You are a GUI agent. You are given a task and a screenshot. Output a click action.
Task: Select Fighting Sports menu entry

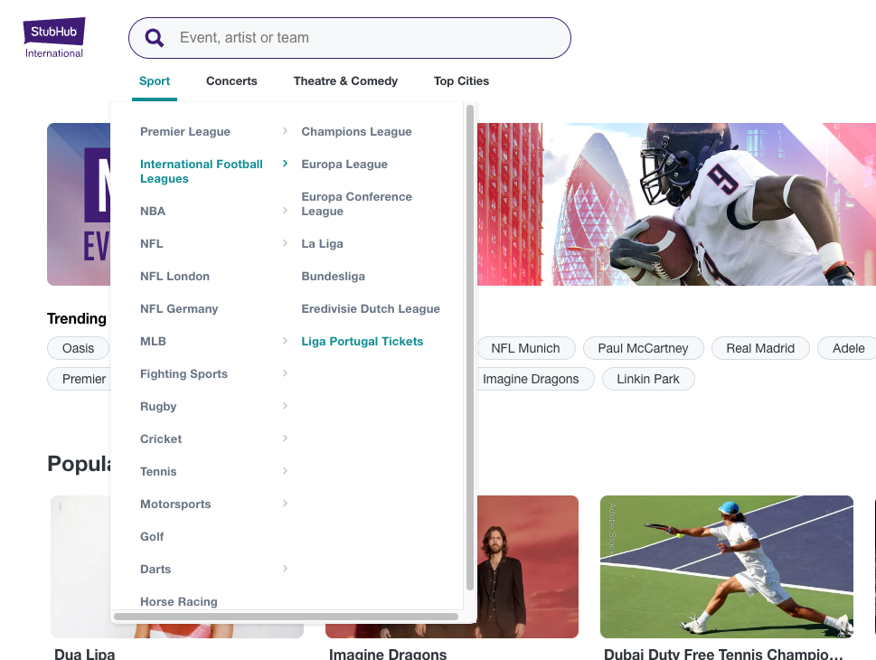tap(184, 374)
